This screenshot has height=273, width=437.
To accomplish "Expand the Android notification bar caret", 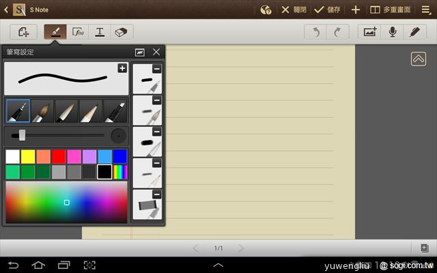I will pyautogui.click(x=218, y=265).
